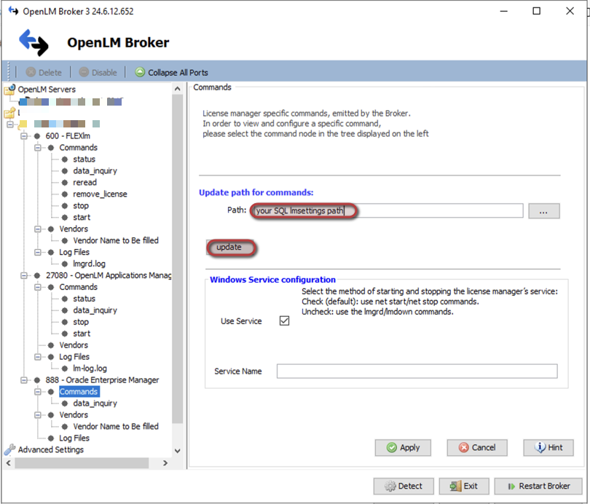
Task: Click the Apply button
Action: [x=403, y=447]
